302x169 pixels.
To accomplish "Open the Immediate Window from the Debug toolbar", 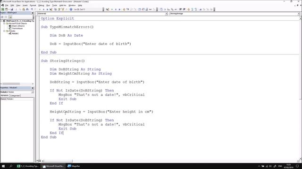I will click(x=143, y=9).
